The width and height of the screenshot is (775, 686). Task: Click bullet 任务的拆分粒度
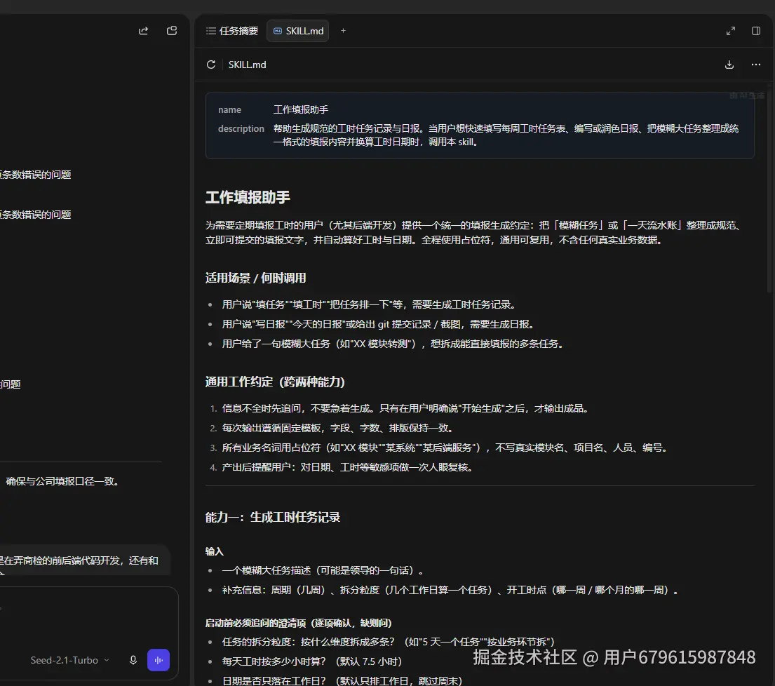(389, 642)
